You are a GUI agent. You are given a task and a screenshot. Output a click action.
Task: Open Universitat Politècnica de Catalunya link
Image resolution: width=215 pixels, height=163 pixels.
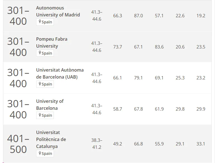coord(51,139)
